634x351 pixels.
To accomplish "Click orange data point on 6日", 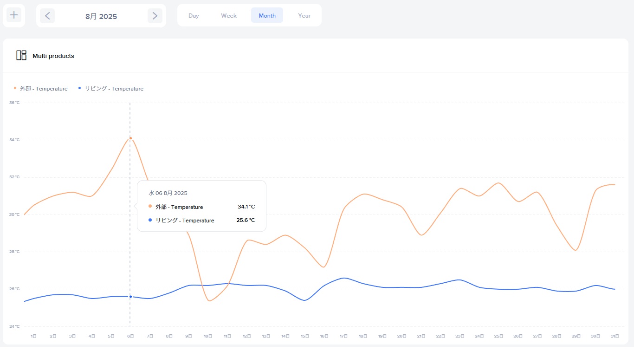I will 130,138.
